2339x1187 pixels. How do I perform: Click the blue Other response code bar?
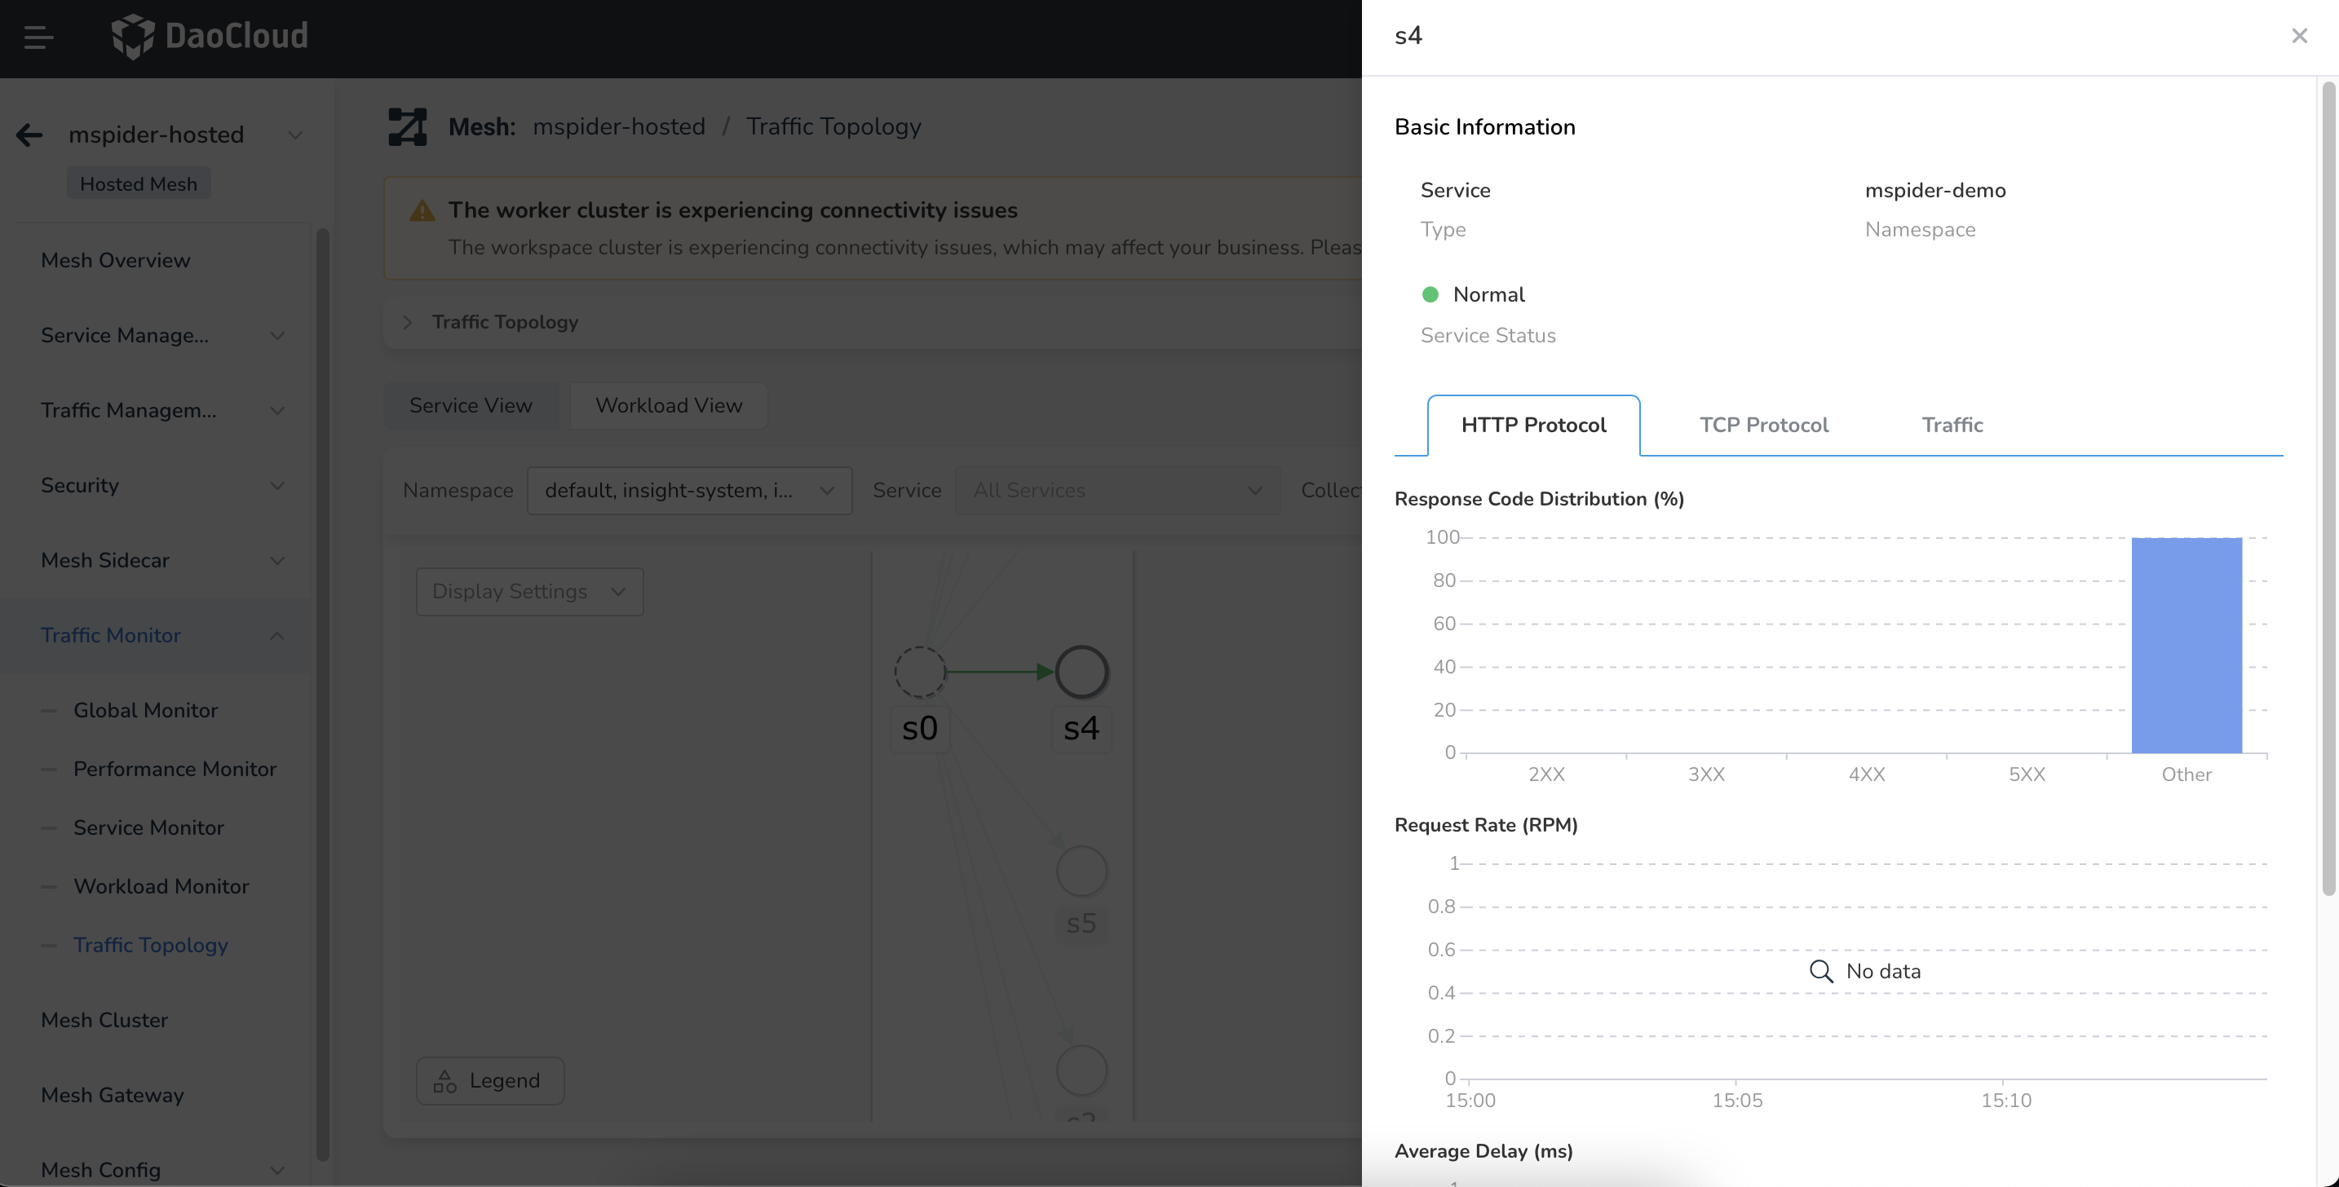(2186, 644)
